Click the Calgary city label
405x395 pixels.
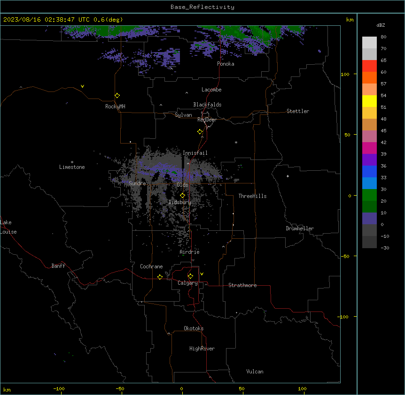187,283
